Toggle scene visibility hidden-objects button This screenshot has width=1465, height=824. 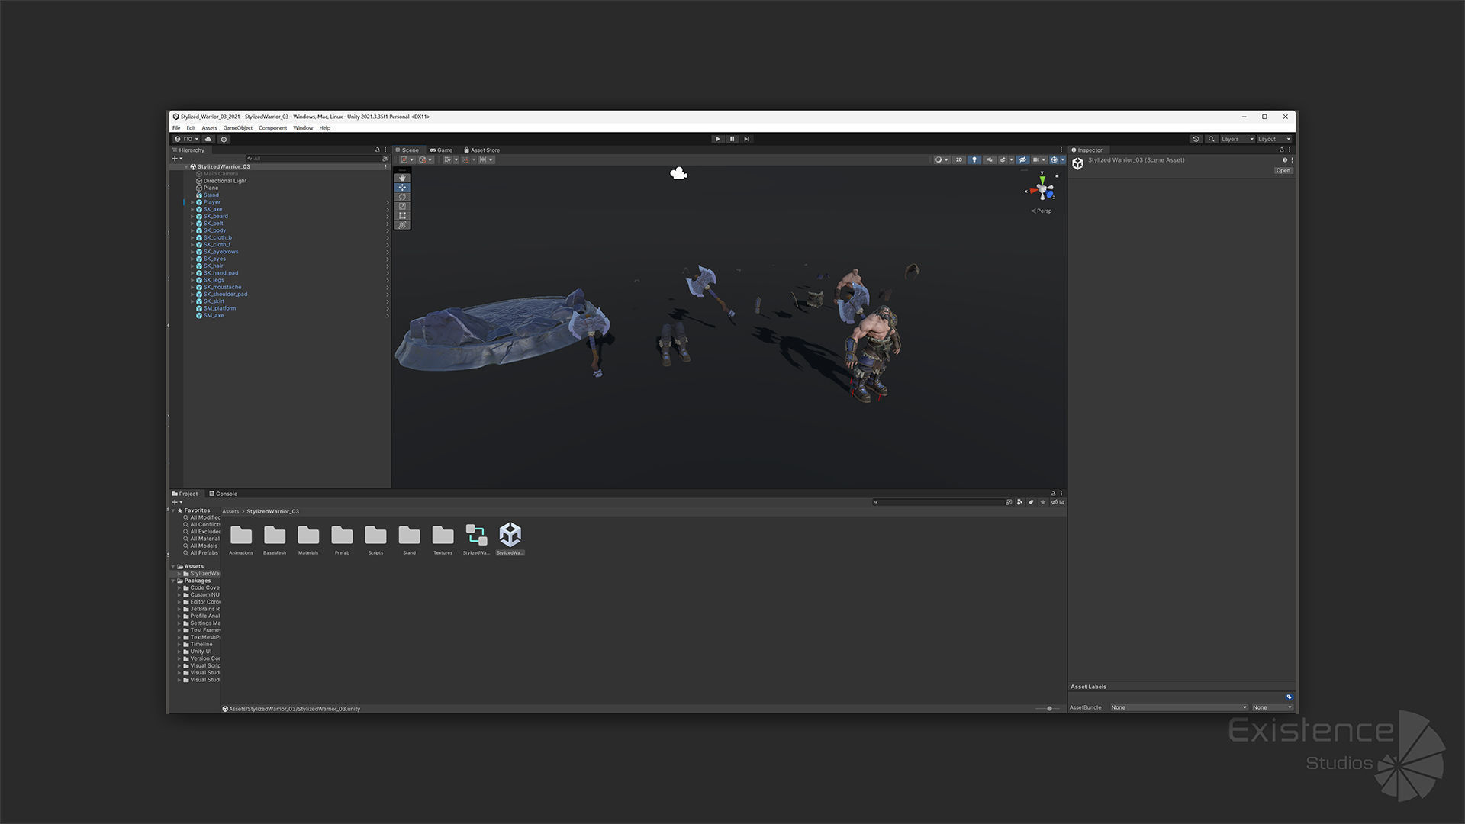click(x=1022, y=159)
